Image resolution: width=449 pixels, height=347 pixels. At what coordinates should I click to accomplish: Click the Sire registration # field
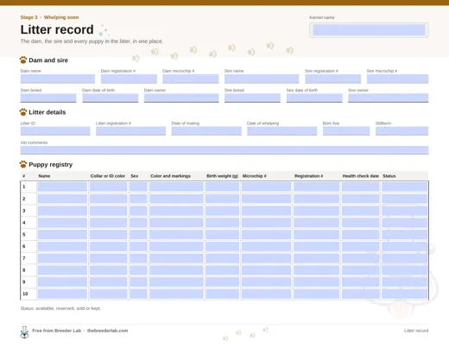click(x=333, y=79)
